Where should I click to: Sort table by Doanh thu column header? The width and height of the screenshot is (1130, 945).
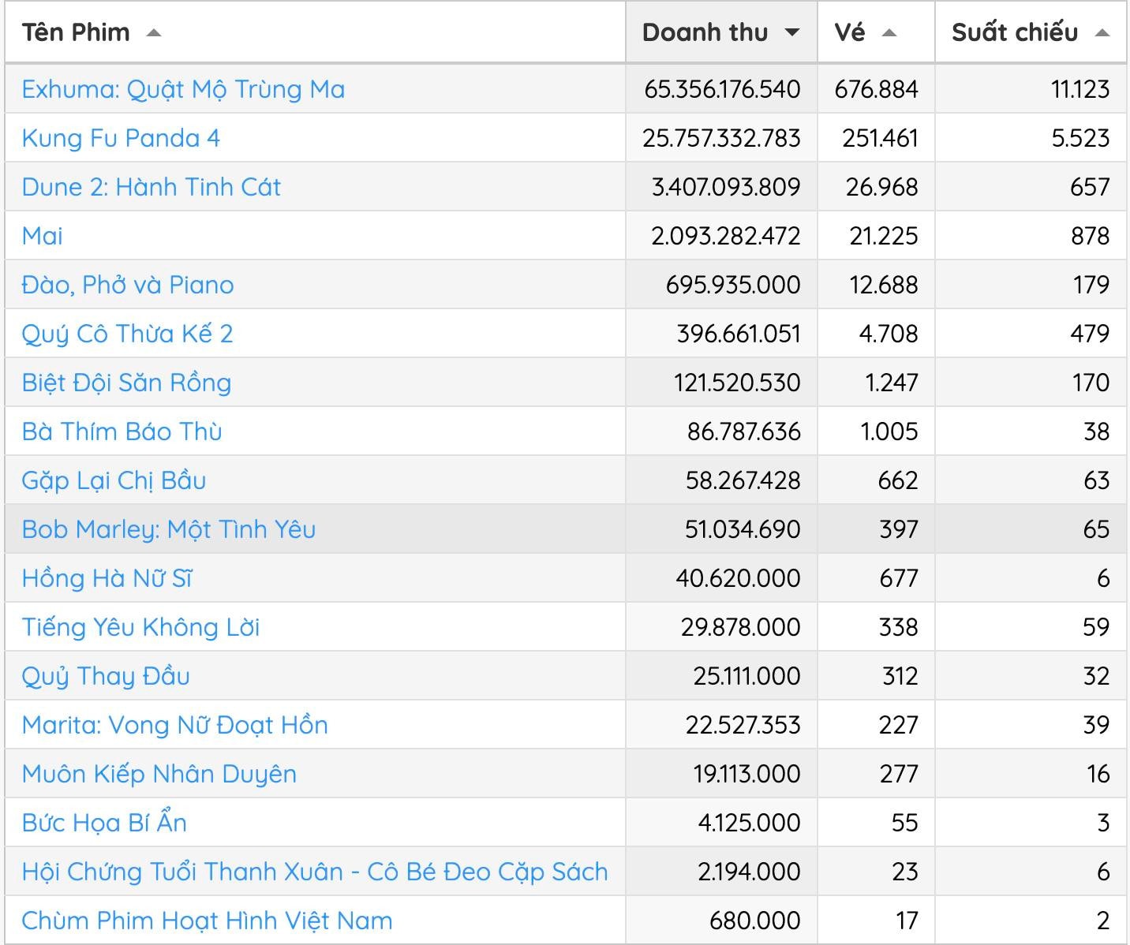[x=705, y=32]
